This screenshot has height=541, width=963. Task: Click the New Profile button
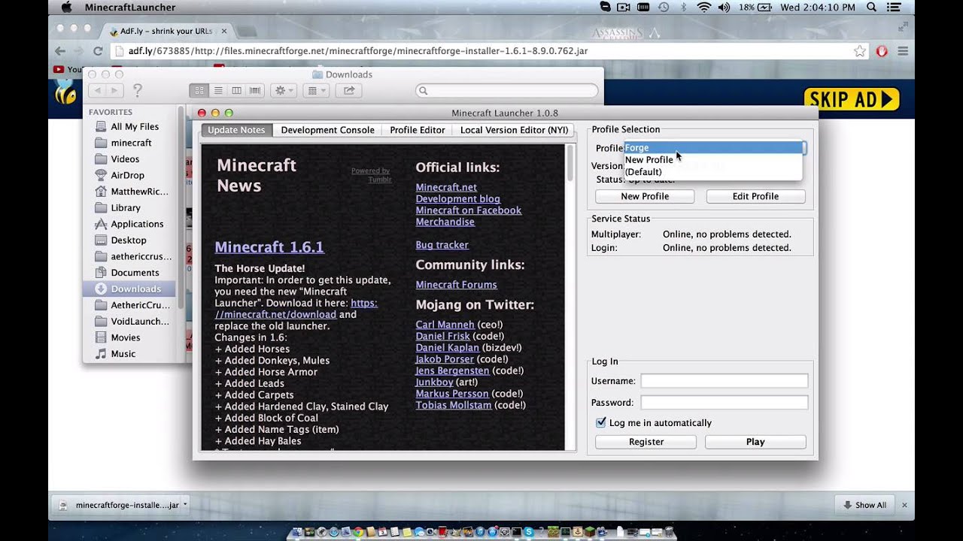click(645, 196)
